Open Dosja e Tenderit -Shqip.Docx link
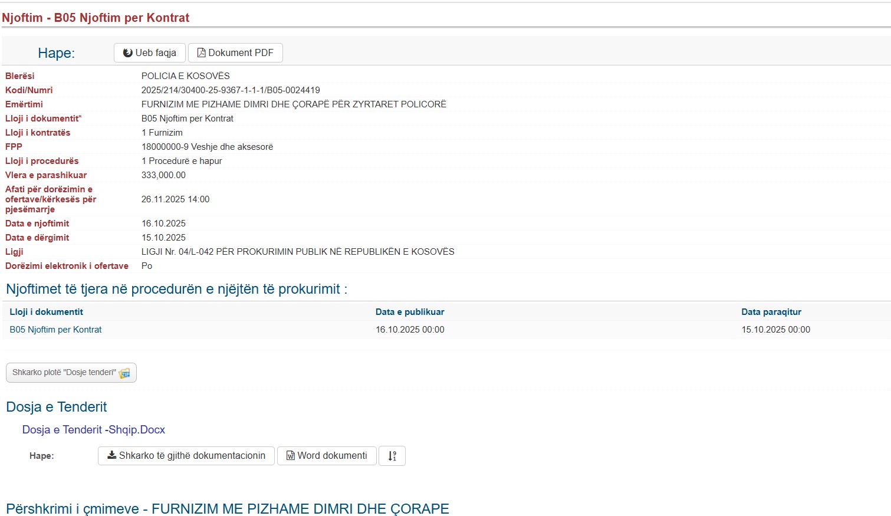891x516 pixels. pyautogui.click(x=94, y=430)
